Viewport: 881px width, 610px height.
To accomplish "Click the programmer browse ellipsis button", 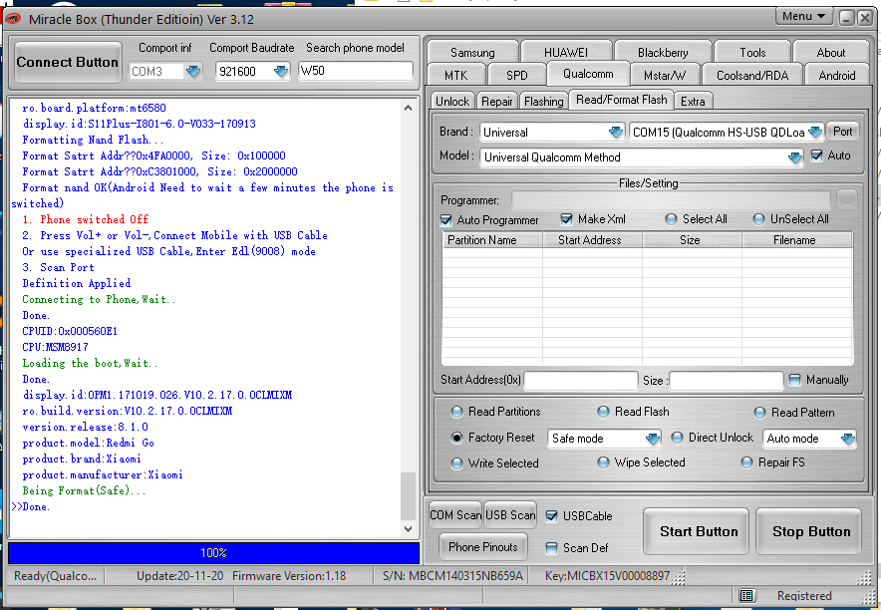I will coord(847,199).
